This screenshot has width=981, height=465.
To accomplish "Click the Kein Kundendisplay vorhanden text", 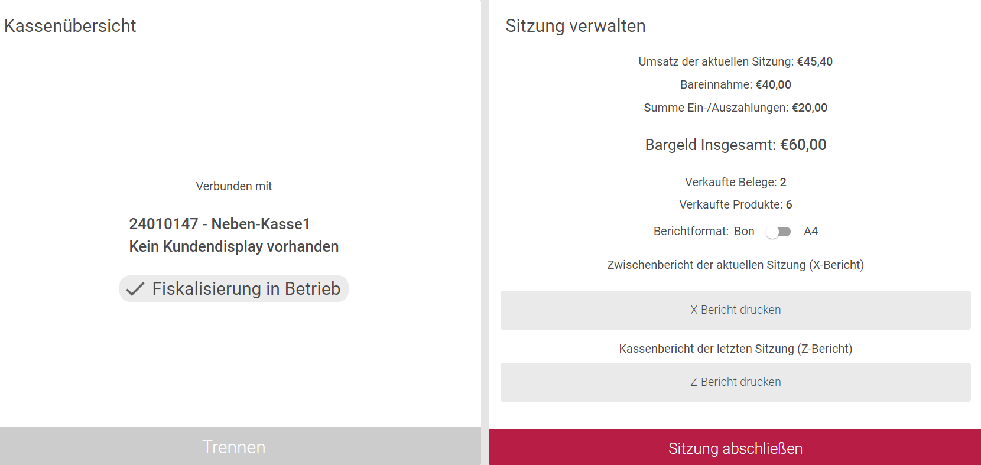I will [234, 246].
